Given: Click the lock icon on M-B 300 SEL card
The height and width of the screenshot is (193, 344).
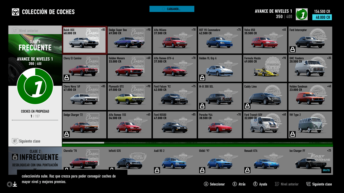Looking at the screenshot, I should 202,106.
